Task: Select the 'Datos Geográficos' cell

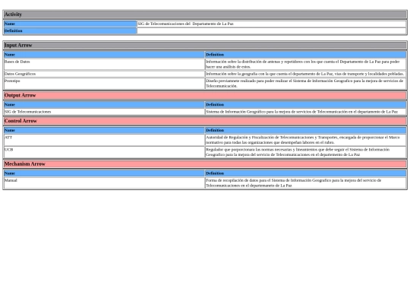Action: pyautogui.click(x=104, y=74)
